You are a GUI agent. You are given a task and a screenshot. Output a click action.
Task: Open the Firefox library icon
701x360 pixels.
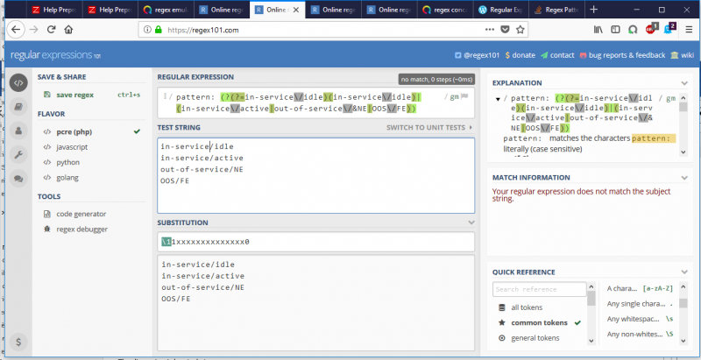tap(598, 30)
